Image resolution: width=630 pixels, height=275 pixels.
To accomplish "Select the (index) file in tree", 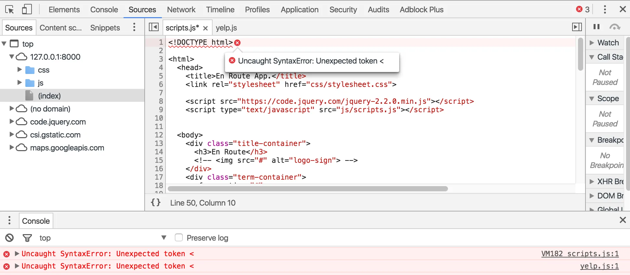I will click(49, 96).
